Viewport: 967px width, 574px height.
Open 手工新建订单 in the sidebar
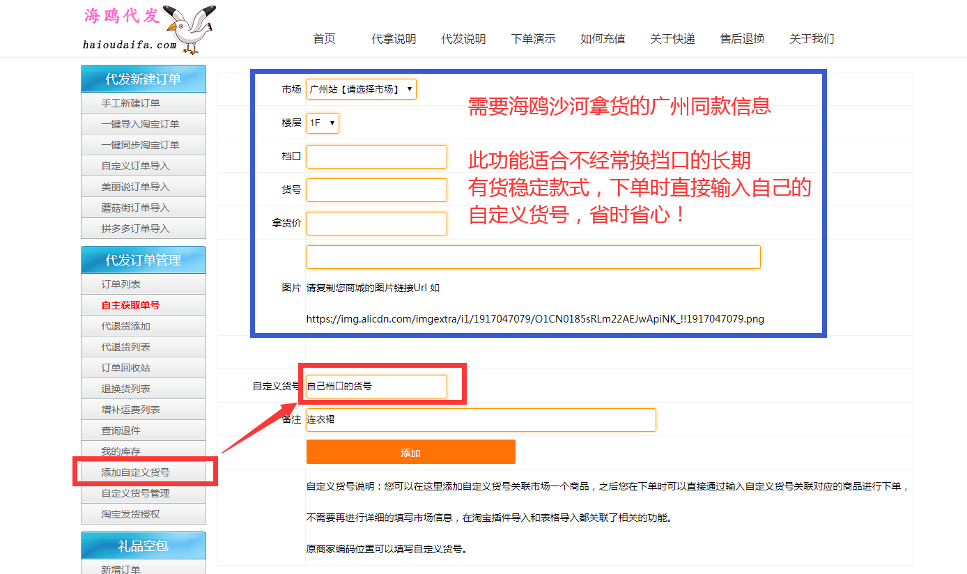pos(130,103)
